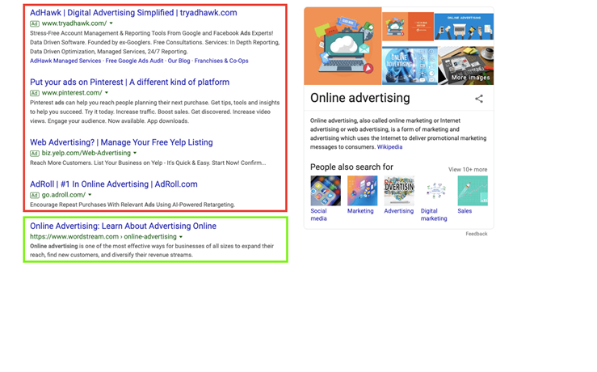Image resolution: width=597 pixels, height=372 pixels.
Task: Open Sales related search link
Action: point(465,211)
